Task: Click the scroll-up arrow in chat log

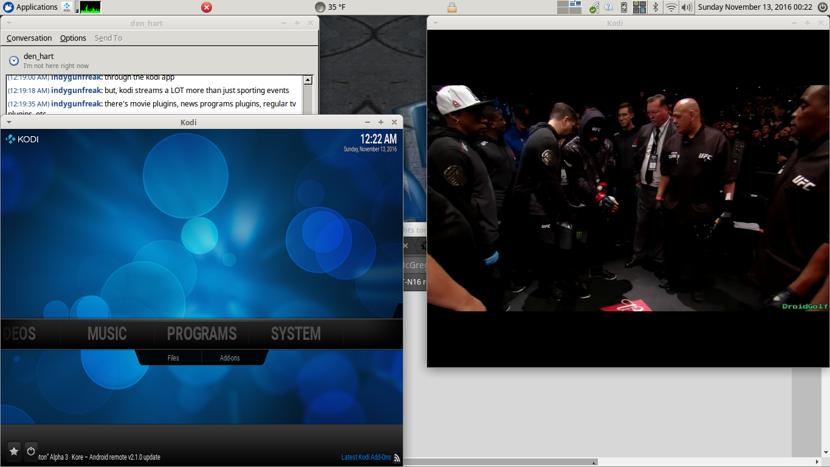Action: click(307, 80)
